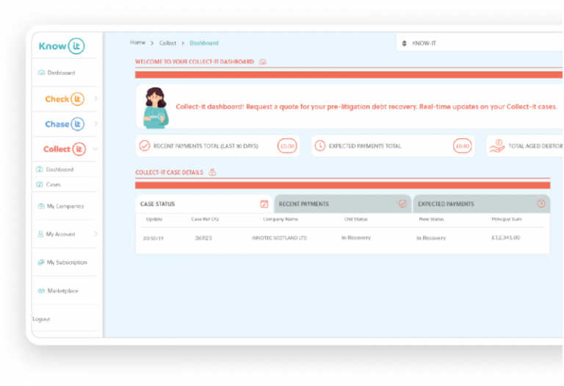The image size is (564, 386).
Task: Click the Know-it logo
Action: (62, 46)
